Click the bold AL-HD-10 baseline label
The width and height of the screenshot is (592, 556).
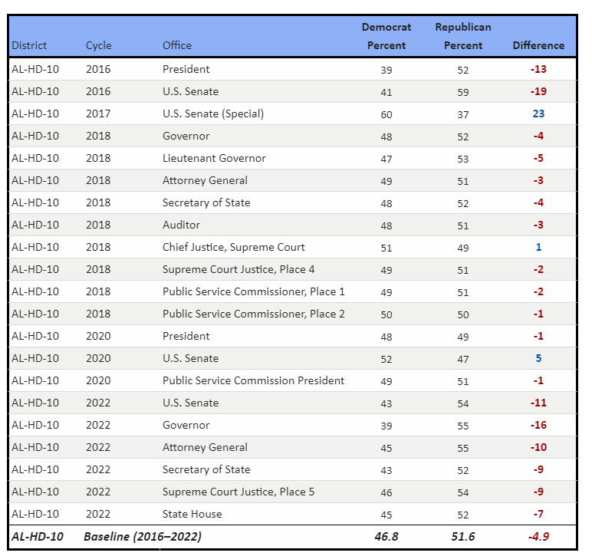tap(38, 536)
